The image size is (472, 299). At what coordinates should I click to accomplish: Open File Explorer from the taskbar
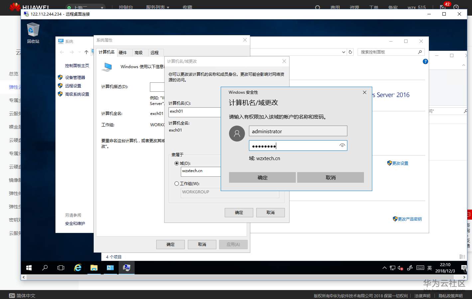point(94,267)
